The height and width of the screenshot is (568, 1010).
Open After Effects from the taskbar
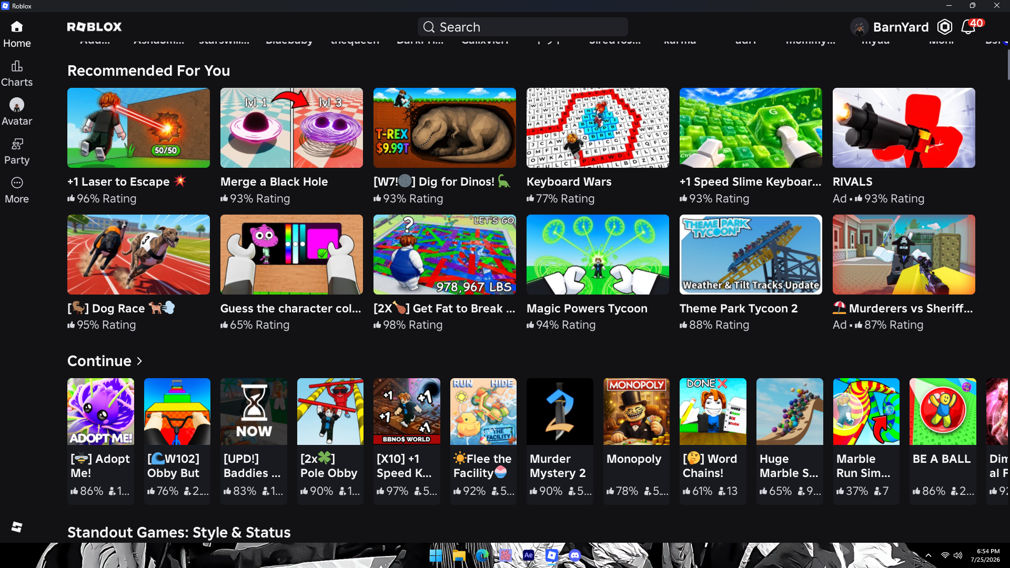pyautogui.click(x=529, y=555)
